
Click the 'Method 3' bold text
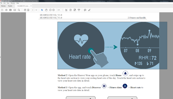tap(62, 87)
